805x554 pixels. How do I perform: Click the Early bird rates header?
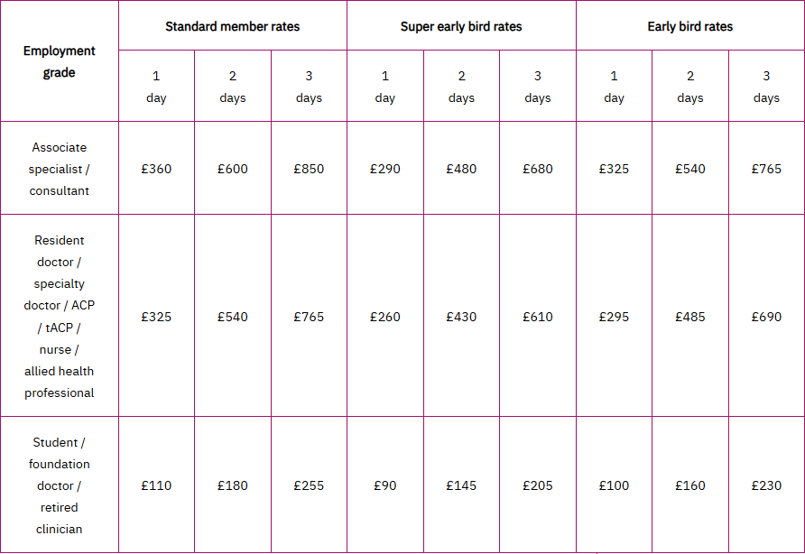pyautogui.click(x=690, y=26)
